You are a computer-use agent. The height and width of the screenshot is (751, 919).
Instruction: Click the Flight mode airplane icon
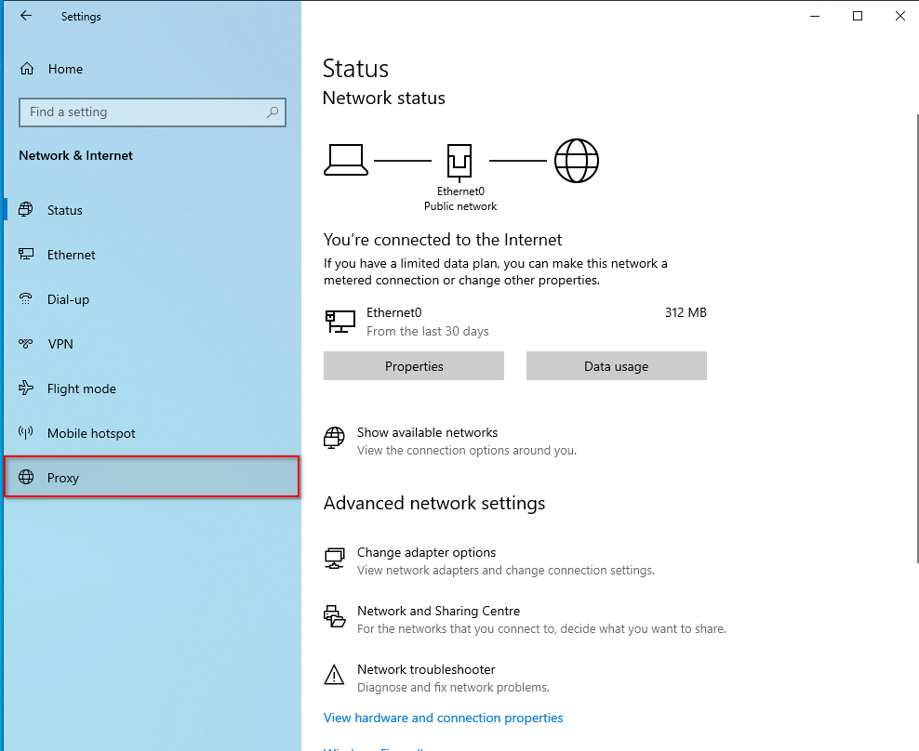coord(26,389)
